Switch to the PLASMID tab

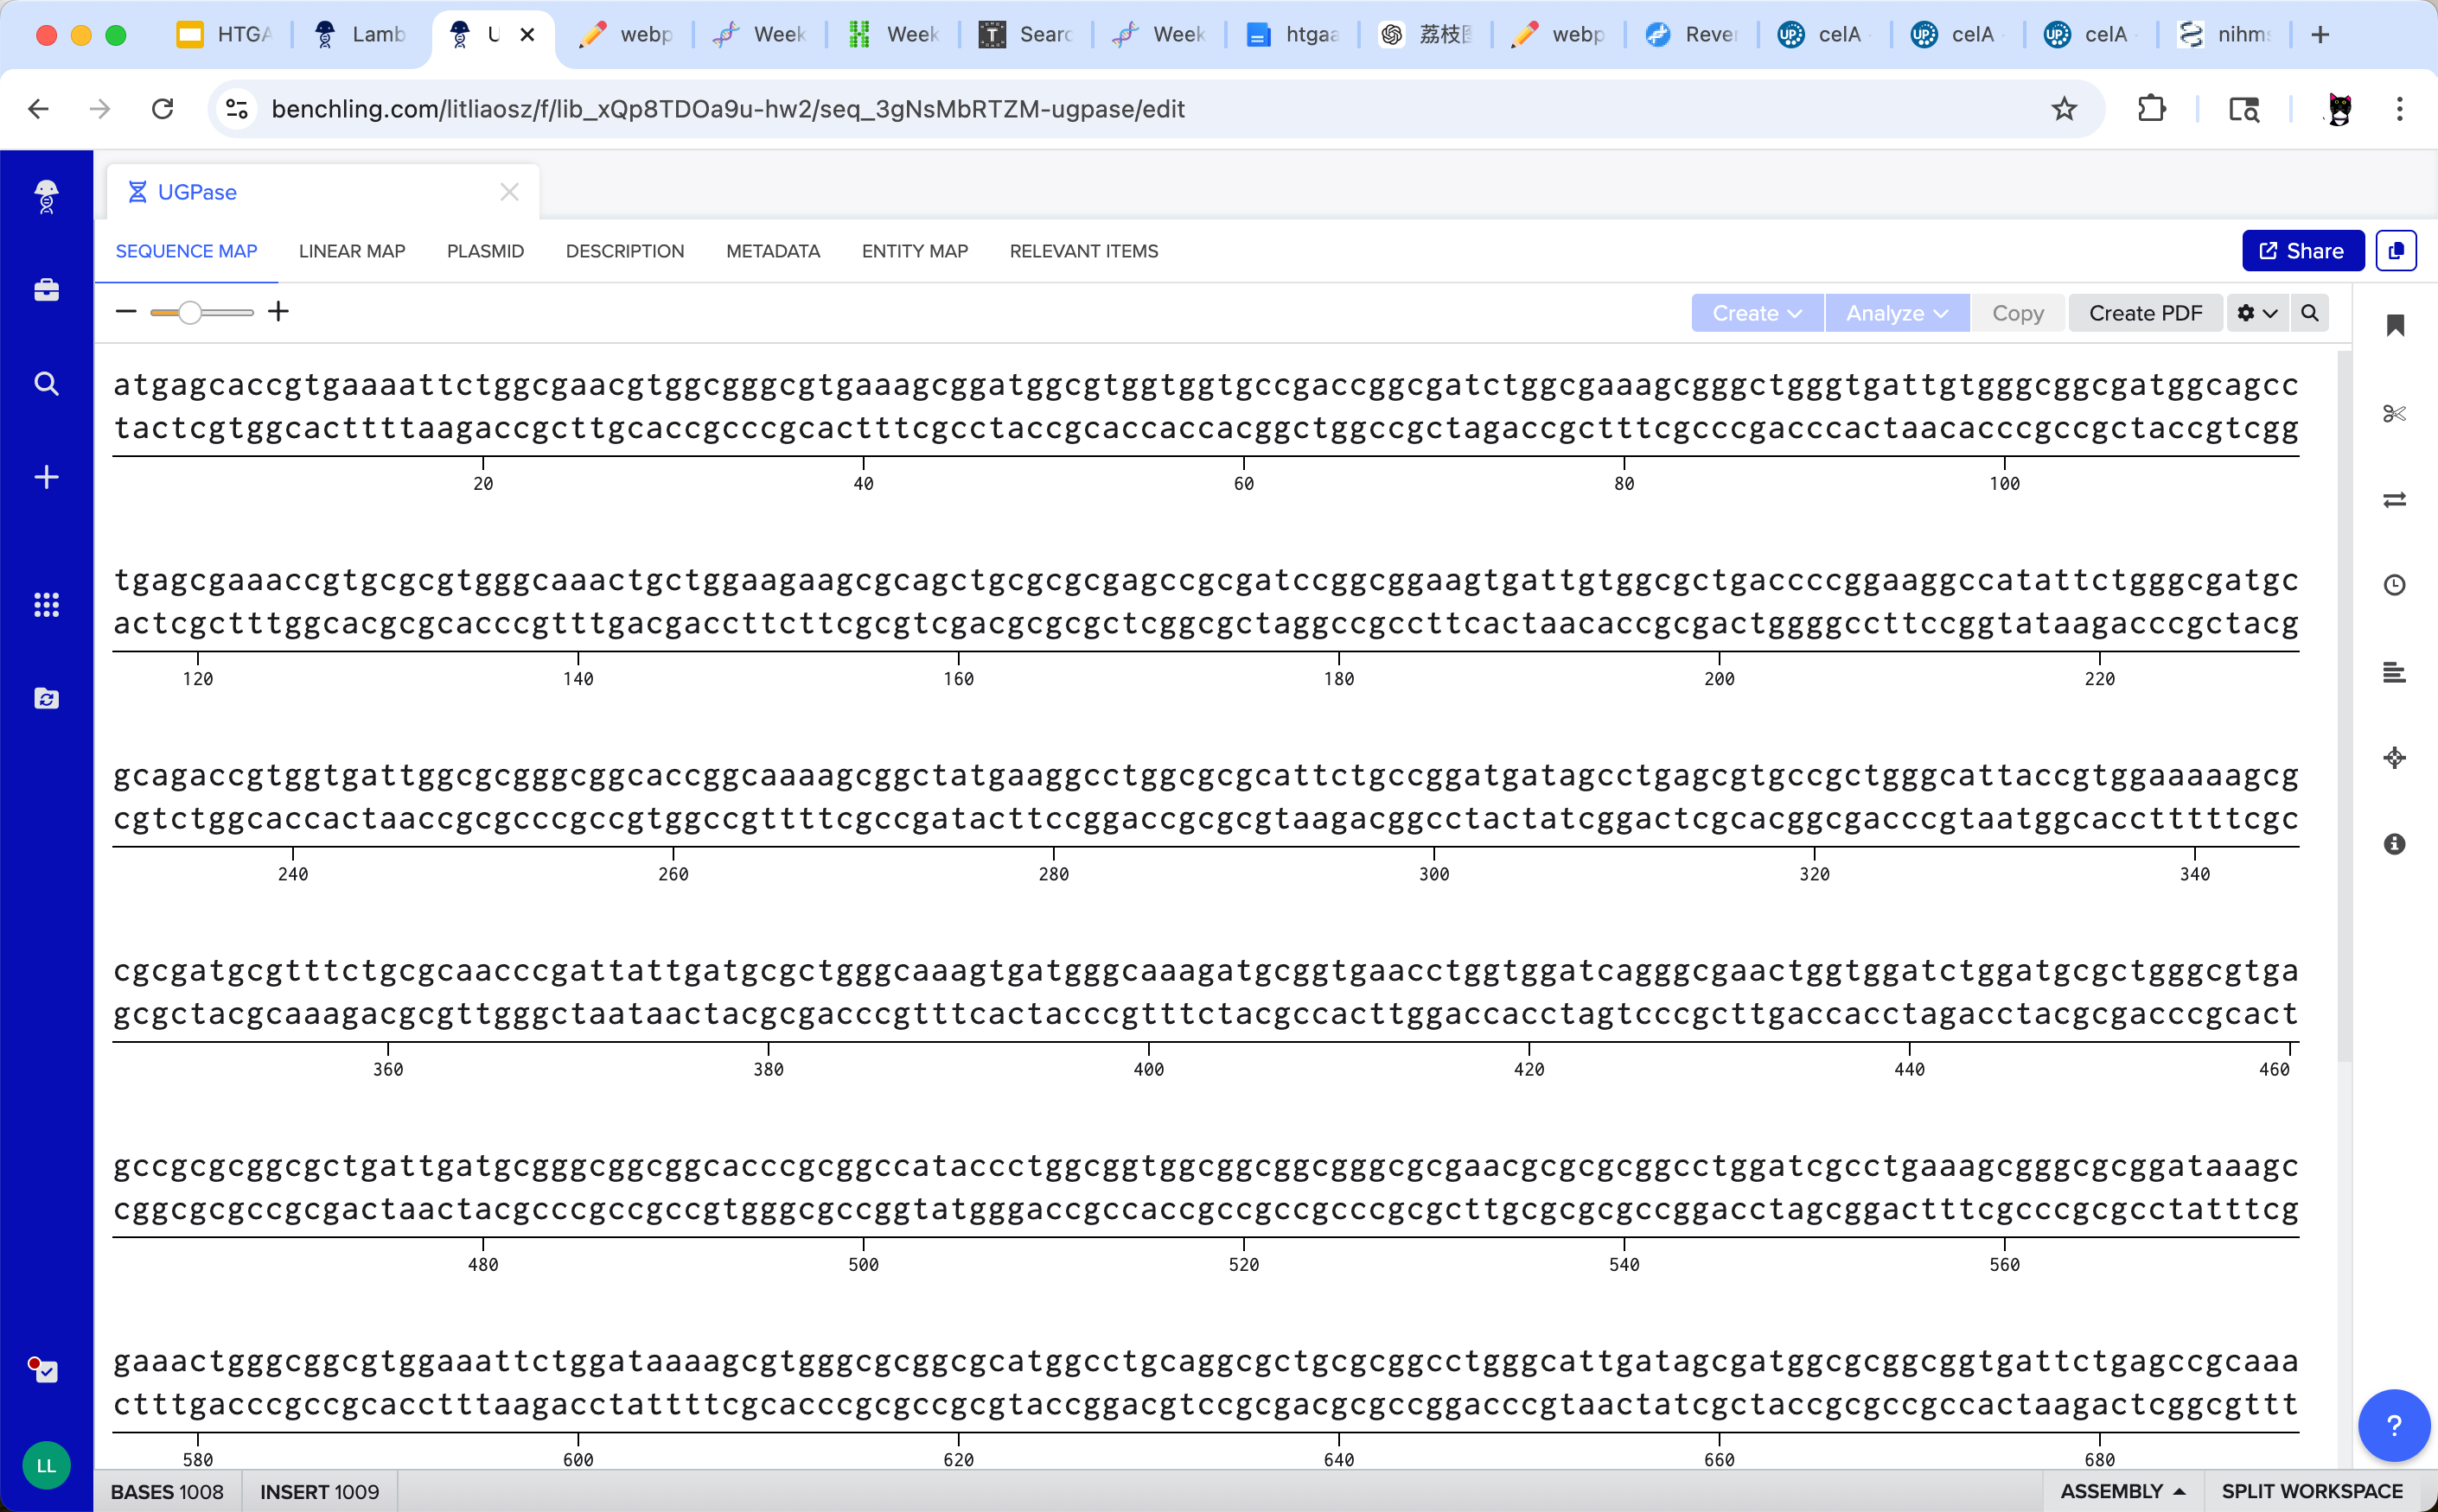485,251
